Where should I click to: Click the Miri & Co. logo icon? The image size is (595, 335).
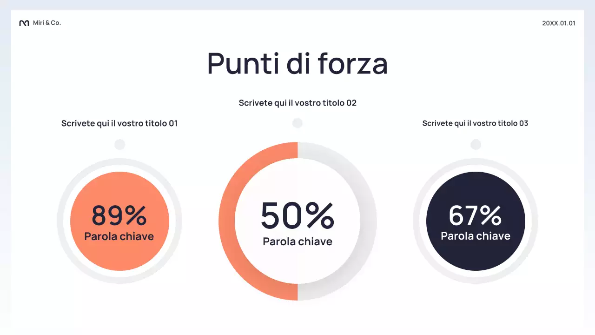point(24,23)
